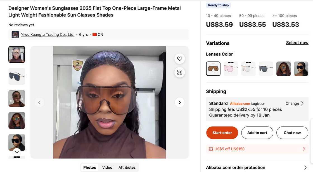Go to next product photo arrow
This screenshot has height=172, width=313.
(x=179, y=102)
